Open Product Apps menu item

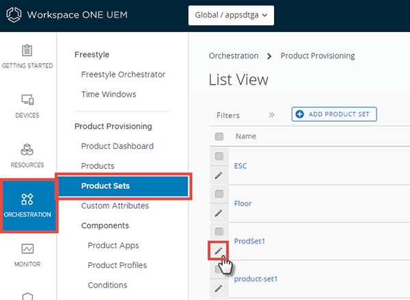113,245
